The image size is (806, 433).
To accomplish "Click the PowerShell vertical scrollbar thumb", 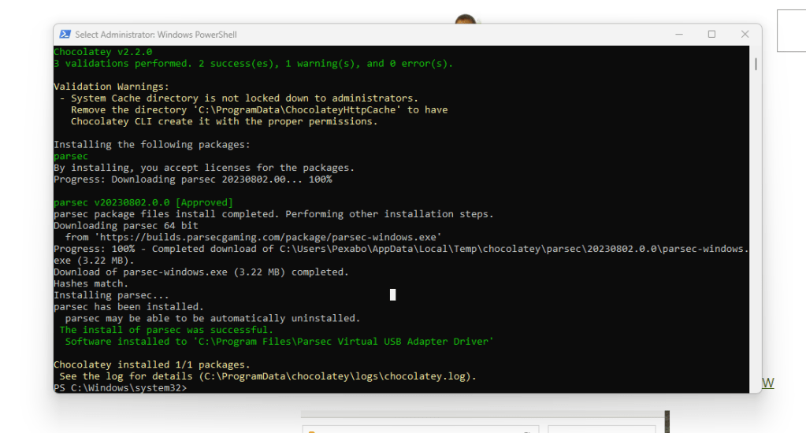I will pos(756,65).
